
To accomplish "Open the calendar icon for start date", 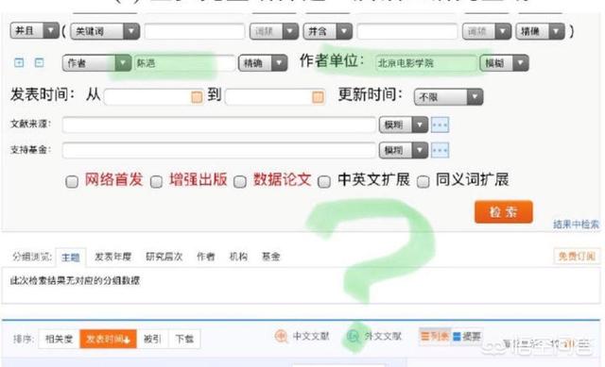I will tap(197, 97).
